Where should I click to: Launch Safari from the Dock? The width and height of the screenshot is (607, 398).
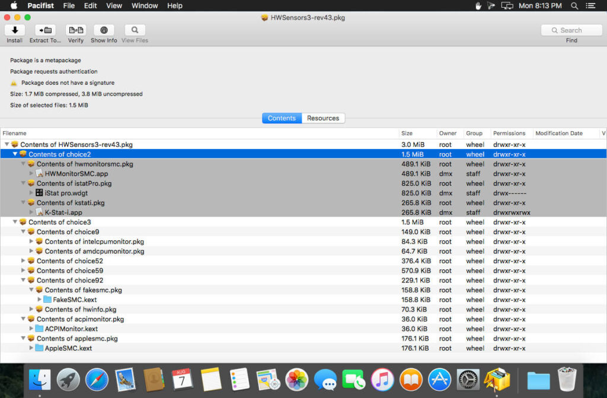(97, 378)
